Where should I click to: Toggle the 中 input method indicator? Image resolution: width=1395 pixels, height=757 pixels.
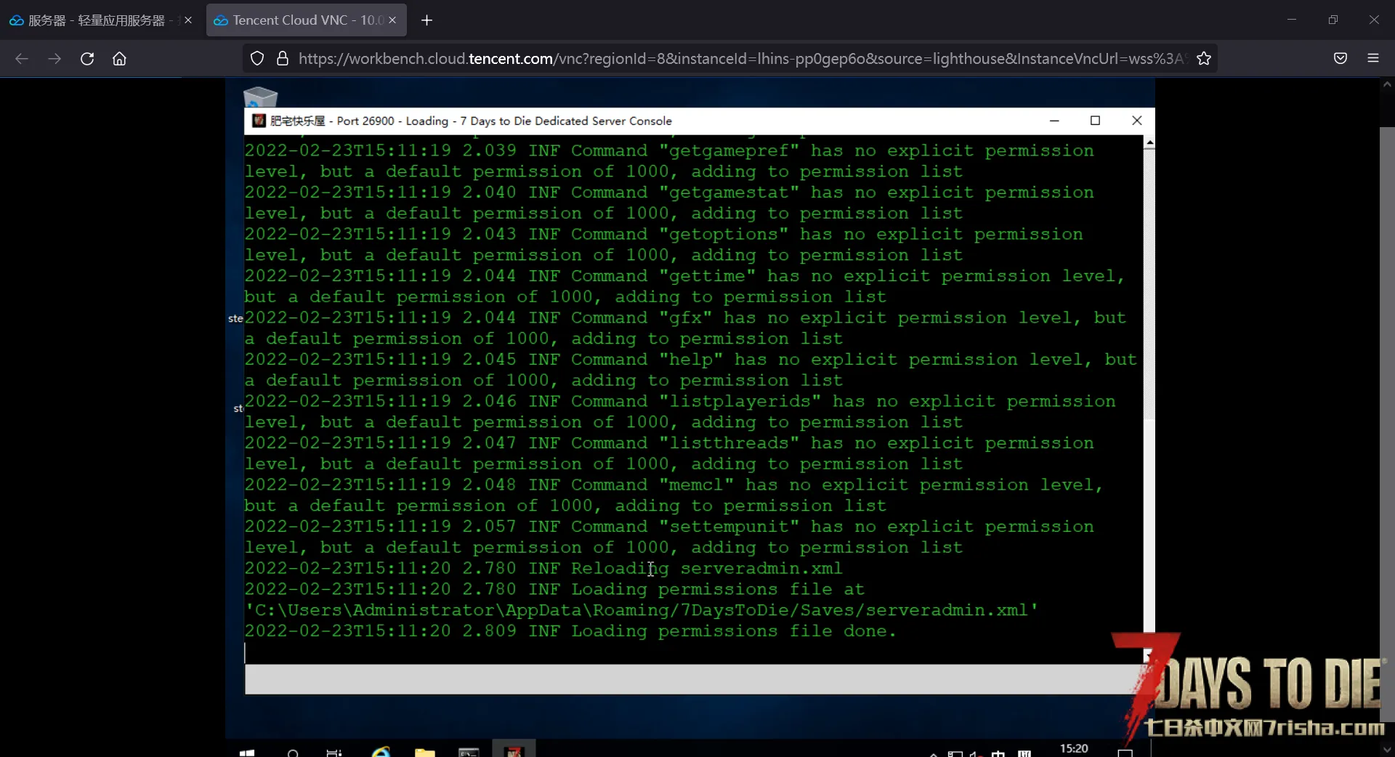[998, 753]
